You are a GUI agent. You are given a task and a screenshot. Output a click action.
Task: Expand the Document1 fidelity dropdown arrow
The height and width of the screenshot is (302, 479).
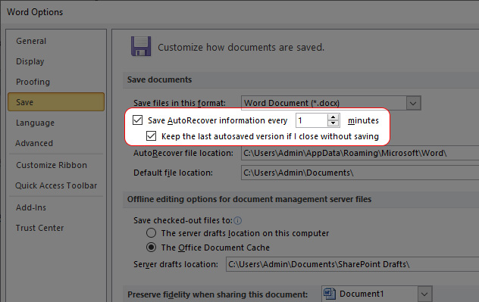click(x=424, y=294)
